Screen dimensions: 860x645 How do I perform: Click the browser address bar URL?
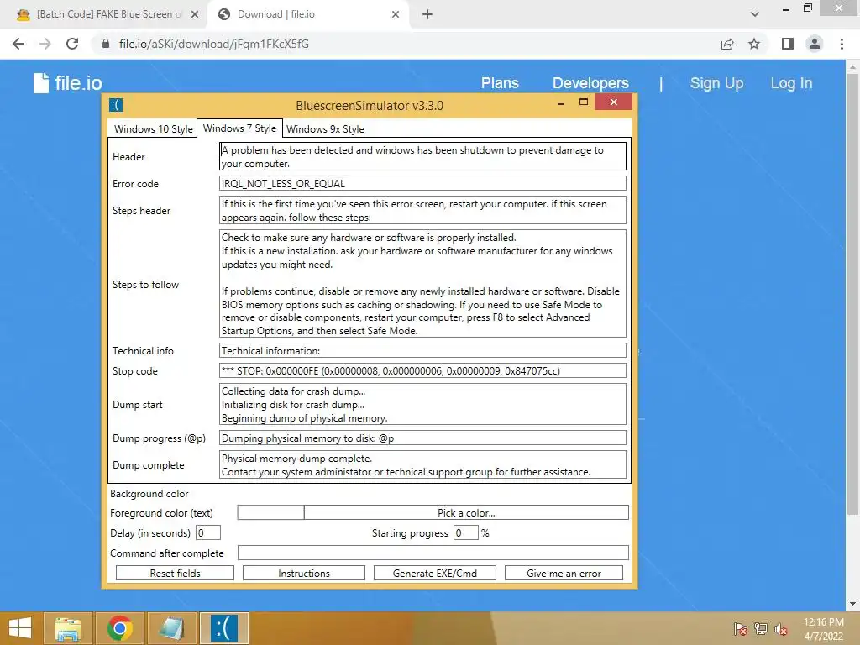click(x=214, y=44)
